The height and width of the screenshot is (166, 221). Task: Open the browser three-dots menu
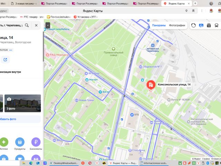point(202,11)
